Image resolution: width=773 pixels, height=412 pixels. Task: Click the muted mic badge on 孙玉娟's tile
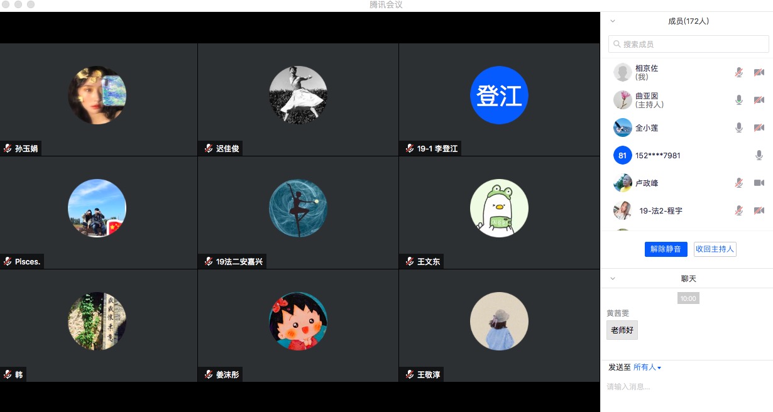pos(8,149)
